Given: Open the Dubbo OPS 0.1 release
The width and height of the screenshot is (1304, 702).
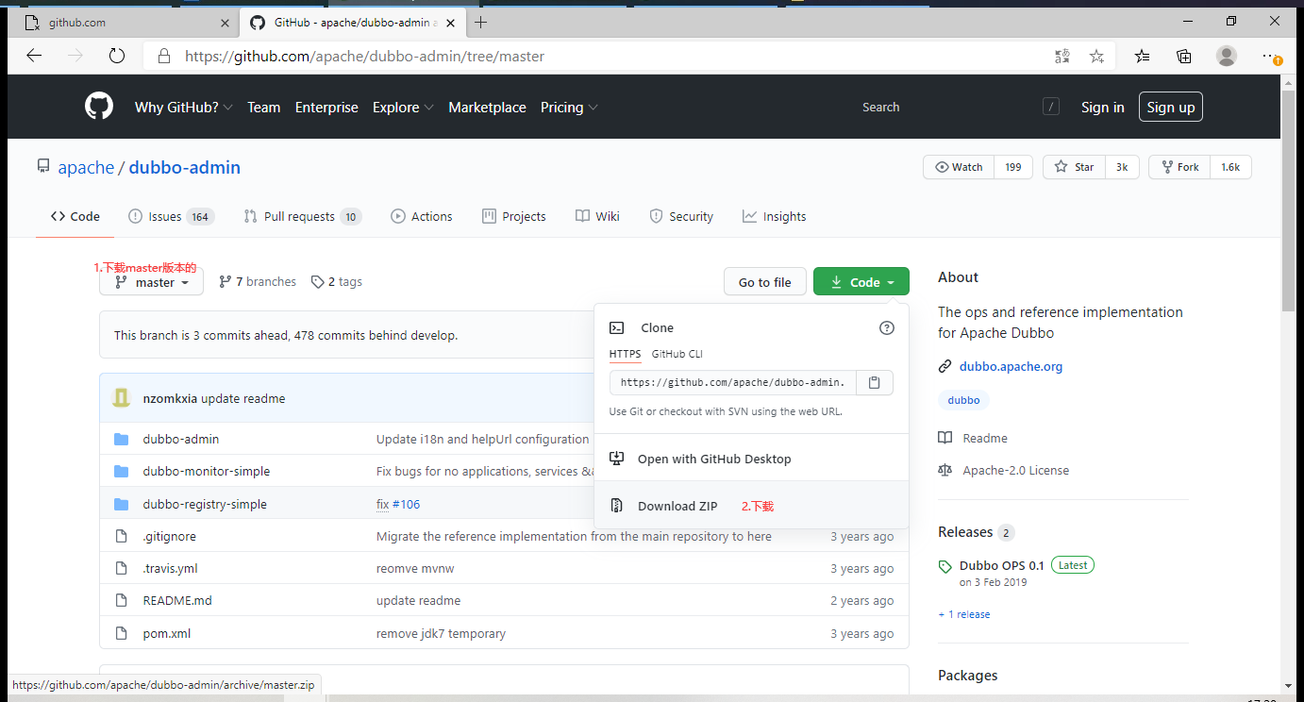Looking at the screenshot, I should [x=1001, y=565].
